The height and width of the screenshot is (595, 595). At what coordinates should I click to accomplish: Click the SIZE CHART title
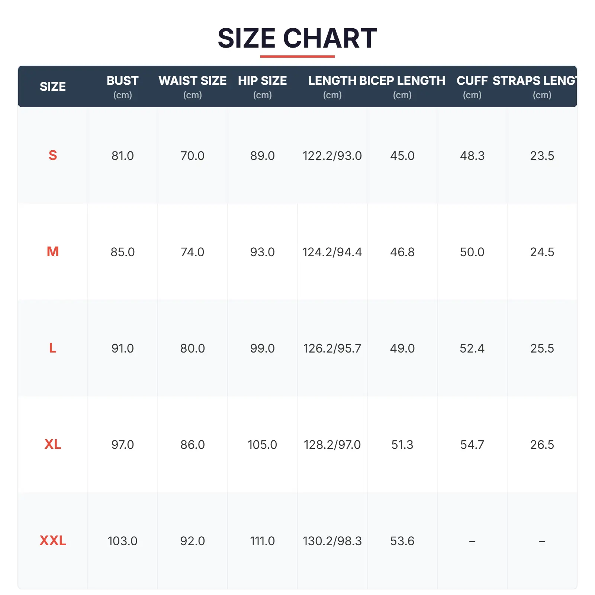(x=297, y=38)
